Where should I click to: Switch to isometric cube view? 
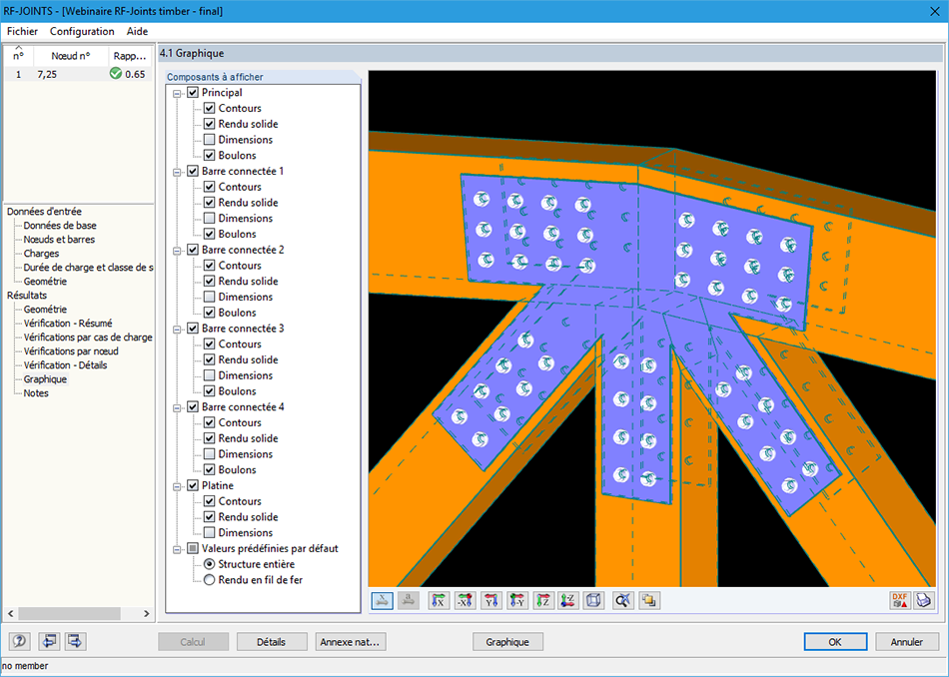tap(594, 601)
